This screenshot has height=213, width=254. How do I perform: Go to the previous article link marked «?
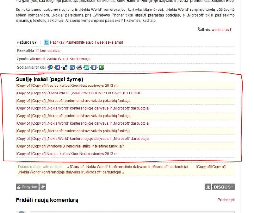[128, 167]
